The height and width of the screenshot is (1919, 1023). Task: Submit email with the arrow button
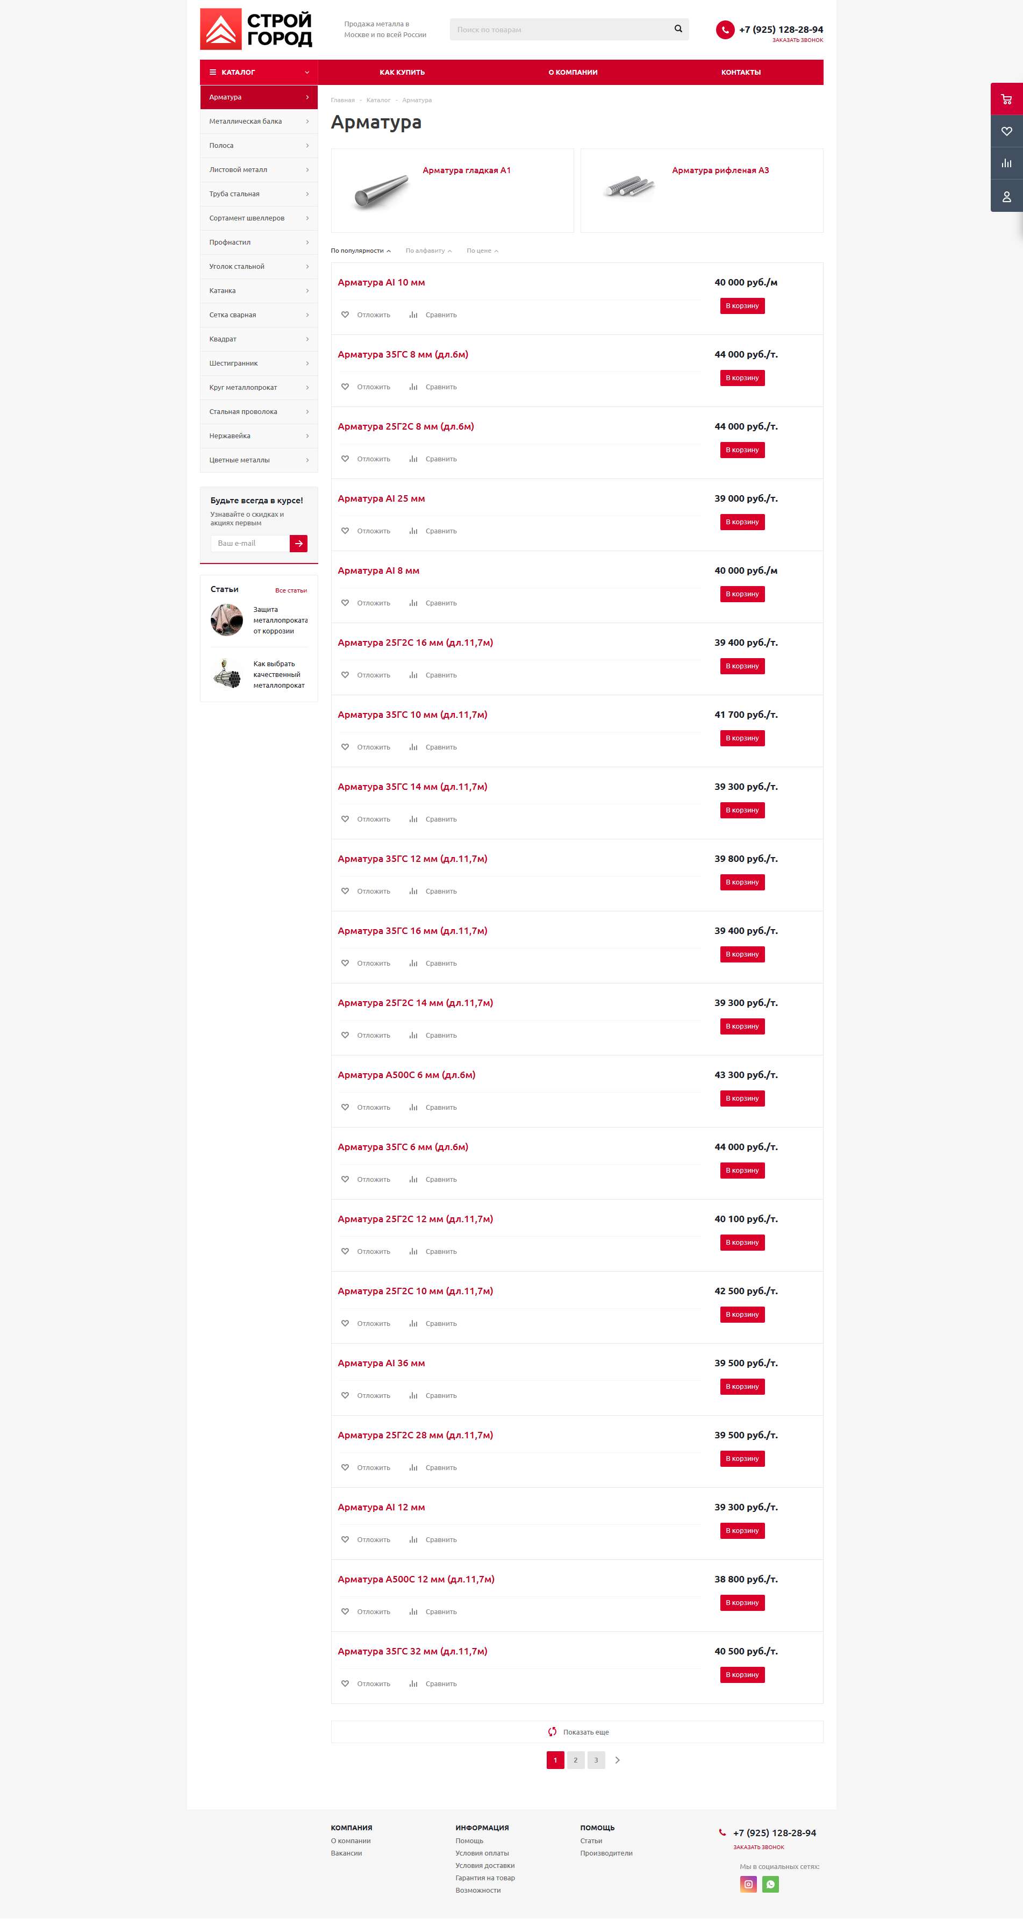[x=298, y=543]
